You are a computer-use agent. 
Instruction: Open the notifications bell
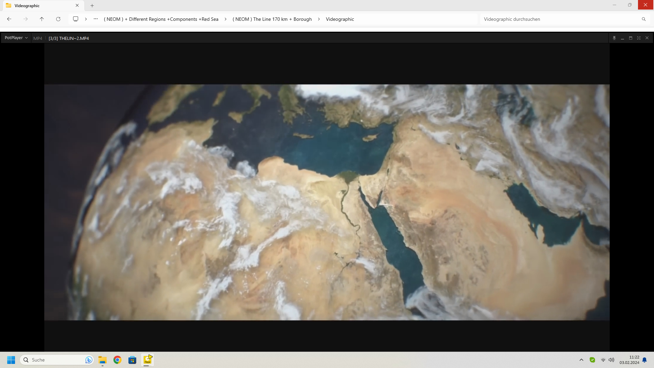coord(644,360)
